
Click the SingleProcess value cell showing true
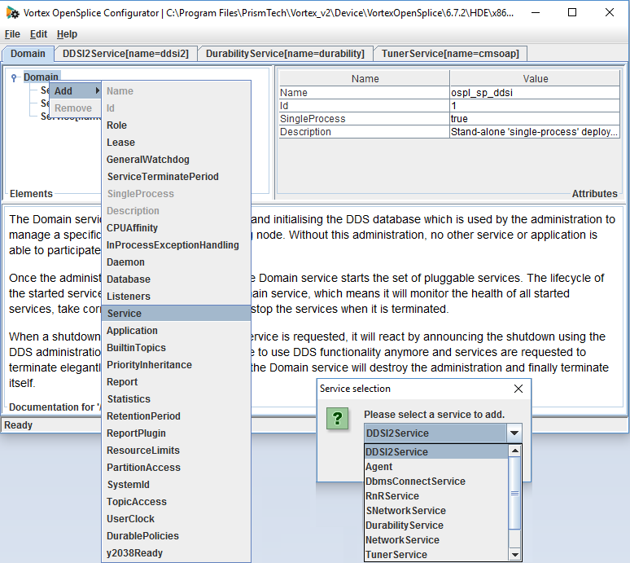pos(535,119)
